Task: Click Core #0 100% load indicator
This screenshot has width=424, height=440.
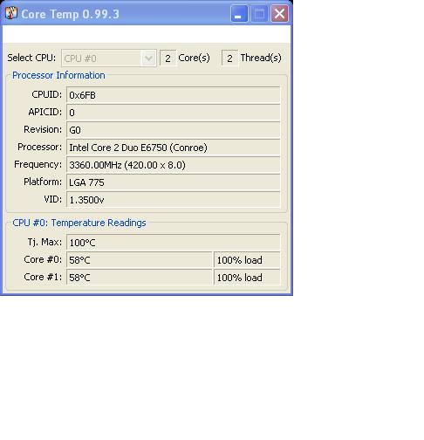Action: tap(247, 259)
